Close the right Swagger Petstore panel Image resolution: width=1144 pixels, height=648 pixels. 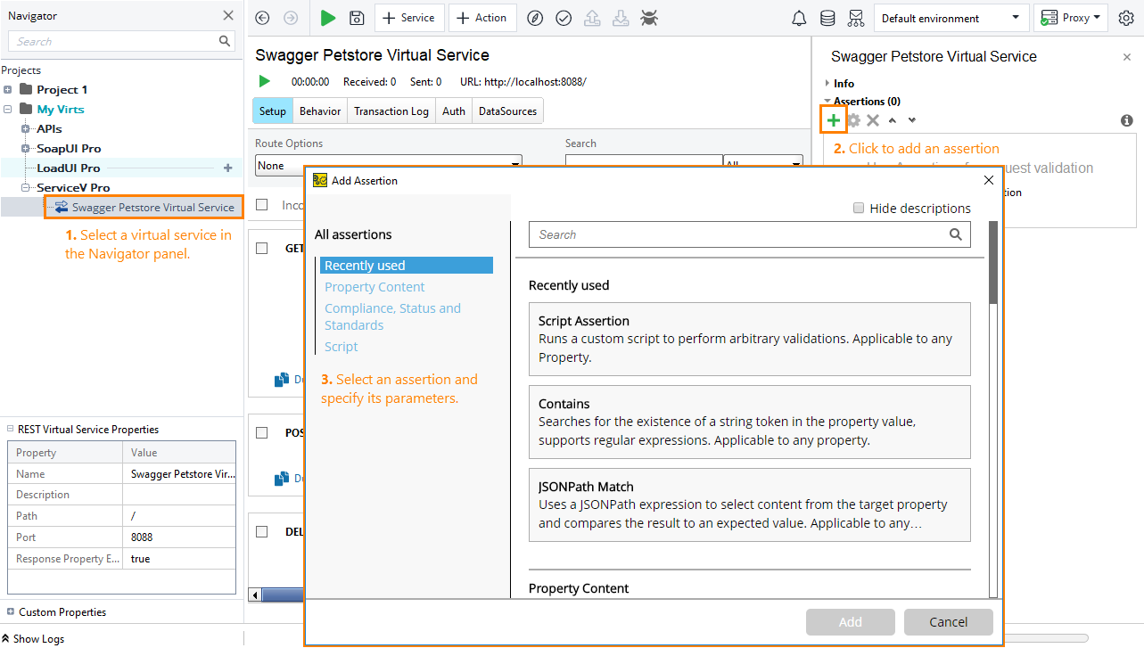pyautogui.click(x=1126, y=57)
